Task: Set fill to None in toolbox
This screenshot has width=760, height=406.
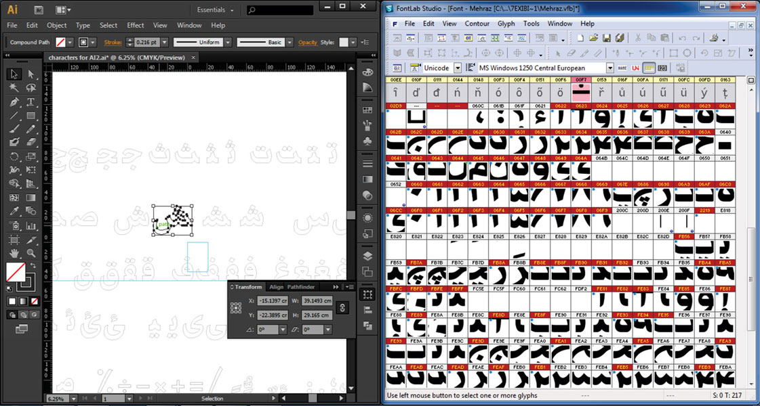Action: pyautogui.click(x=35, y=301)
